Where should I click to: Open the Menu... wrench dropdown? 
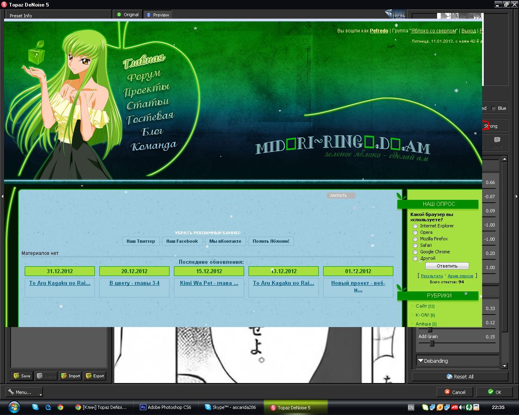click(x=24, y=392)
